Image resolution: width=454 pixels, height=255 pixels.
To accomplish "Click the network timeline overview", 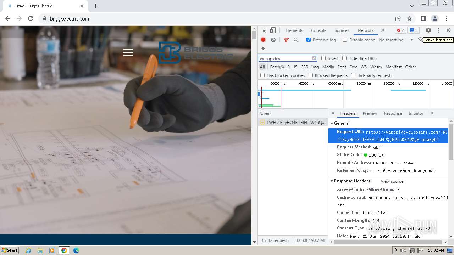I will (355, 94).
